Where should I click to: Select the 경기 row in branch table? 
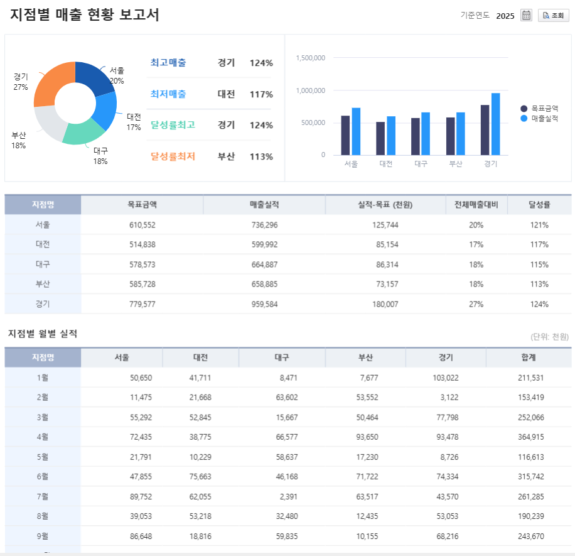pyautogui.click(x=287, y=304)
